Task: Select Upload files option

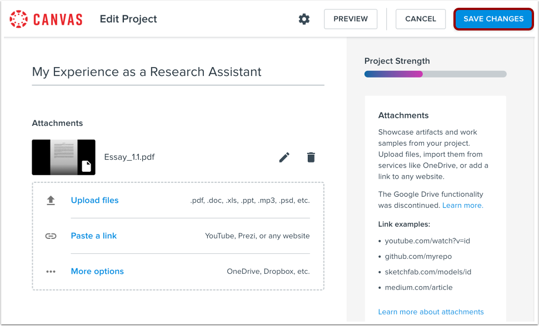Action: click(94, 201)
